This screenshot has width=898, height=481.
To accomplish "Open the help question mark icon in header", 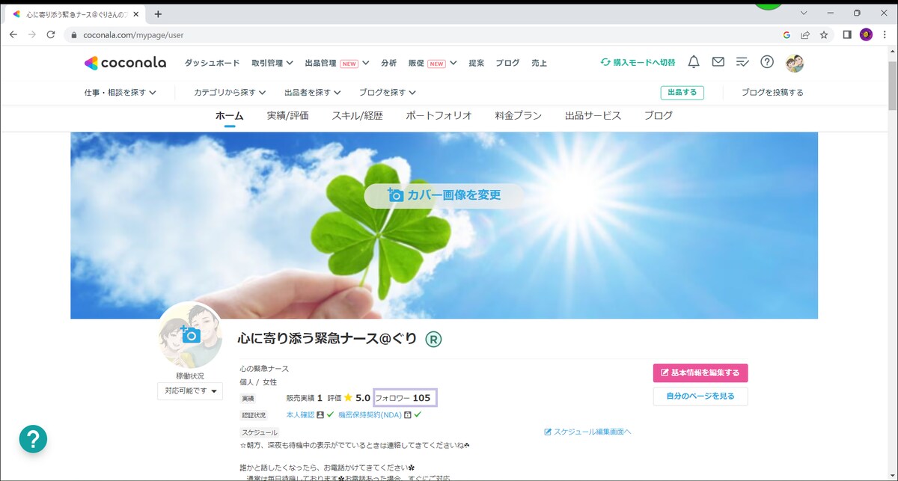I will 767,62.
